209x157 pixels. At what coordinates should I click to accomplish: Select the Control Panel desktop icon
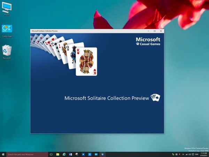(x=7, y=31)
